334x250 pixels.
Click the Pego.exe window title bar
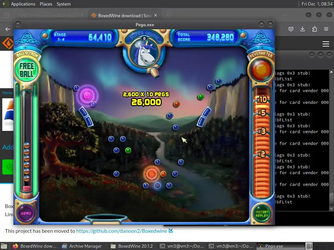pyautogui.click(x=144, y=25)
